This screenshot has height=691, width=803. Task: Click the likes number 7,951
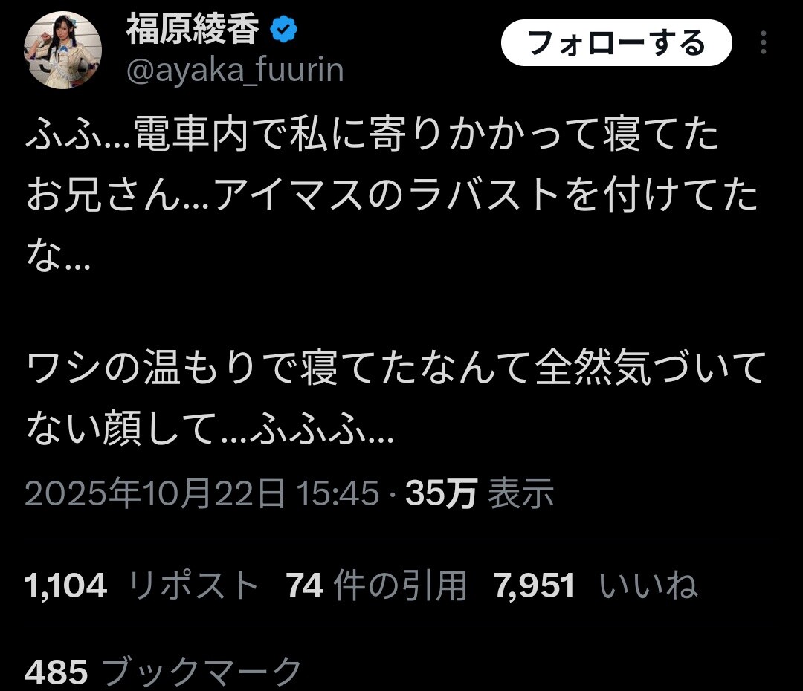534,585
